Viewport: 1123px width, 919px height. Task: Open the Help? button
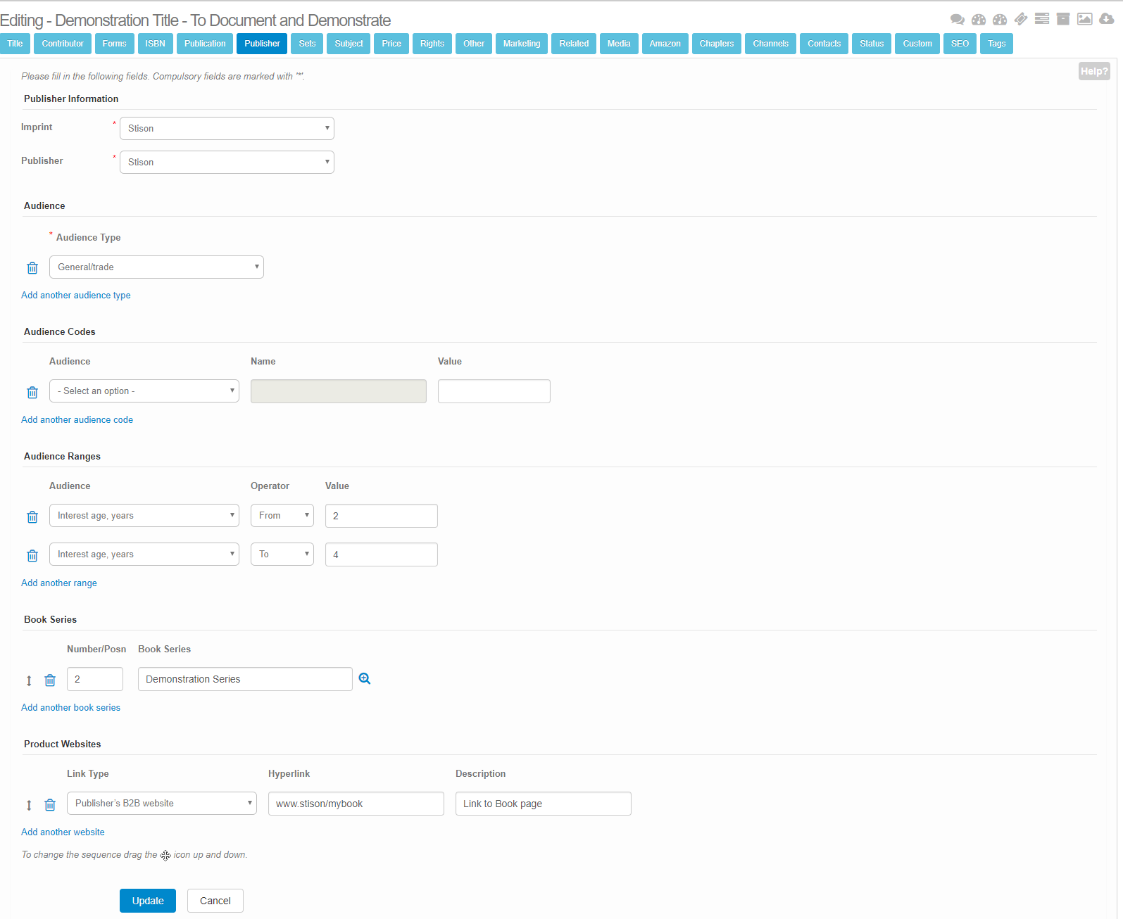pyautogui.click(x=1093, y=71)
